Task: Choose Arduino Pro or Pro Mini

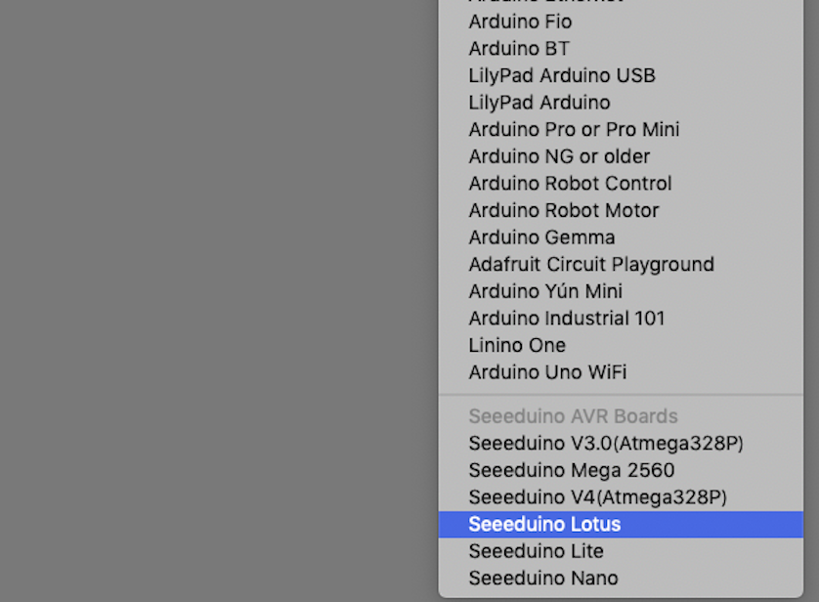Action: click(x=574, y=130)
